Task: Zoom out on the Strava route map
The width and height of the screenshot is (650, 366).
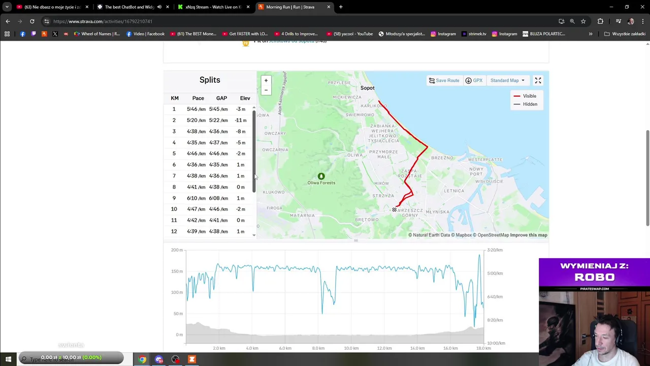Action: click(x=266, y=90)
